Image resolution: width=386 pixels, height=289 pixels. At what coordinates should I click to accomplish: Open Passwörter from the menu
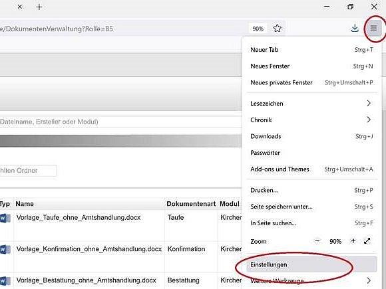click(x=311, y=153)
